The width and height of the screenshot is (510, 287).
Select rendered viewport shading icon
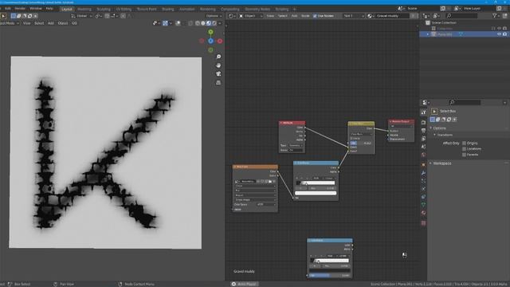(214, 23)
